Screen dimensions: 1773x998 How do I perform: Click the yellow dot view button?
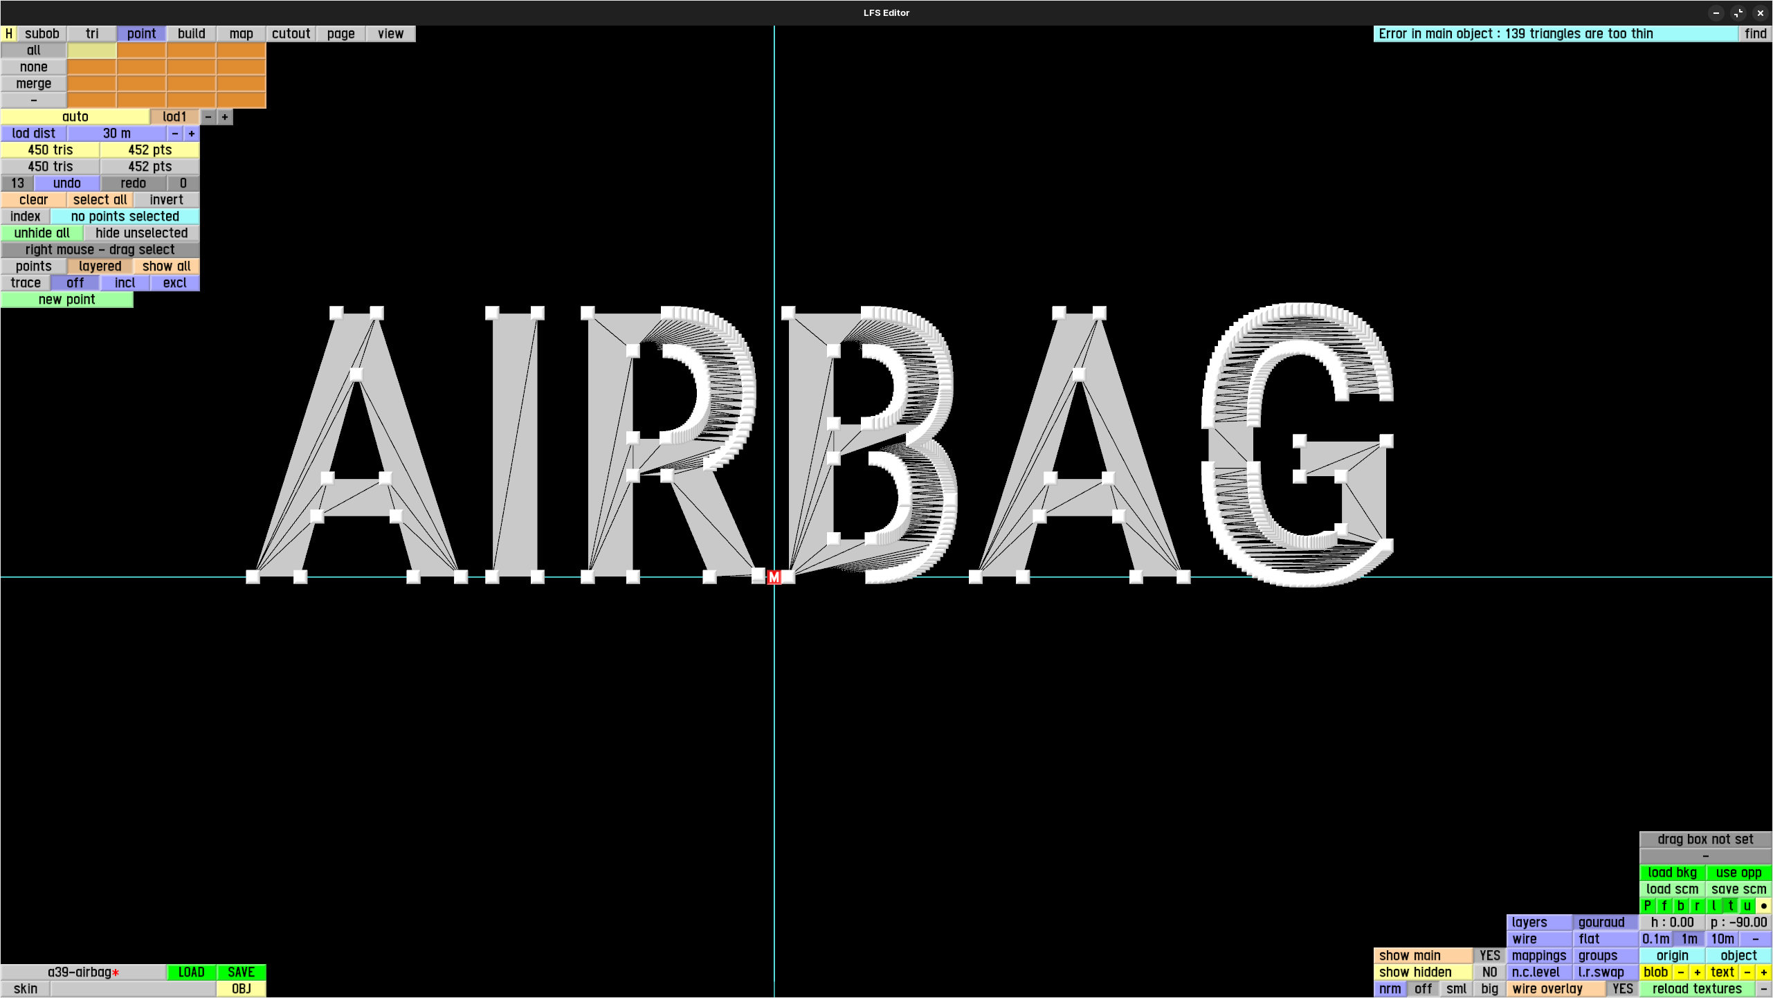point(1764,906)
